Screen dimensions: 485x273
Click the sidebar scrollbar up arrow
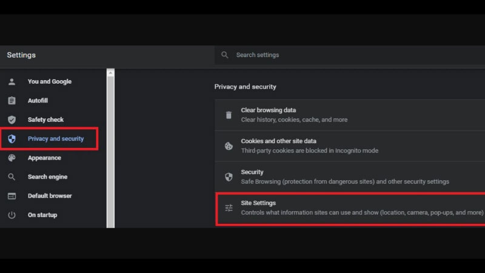110,73
